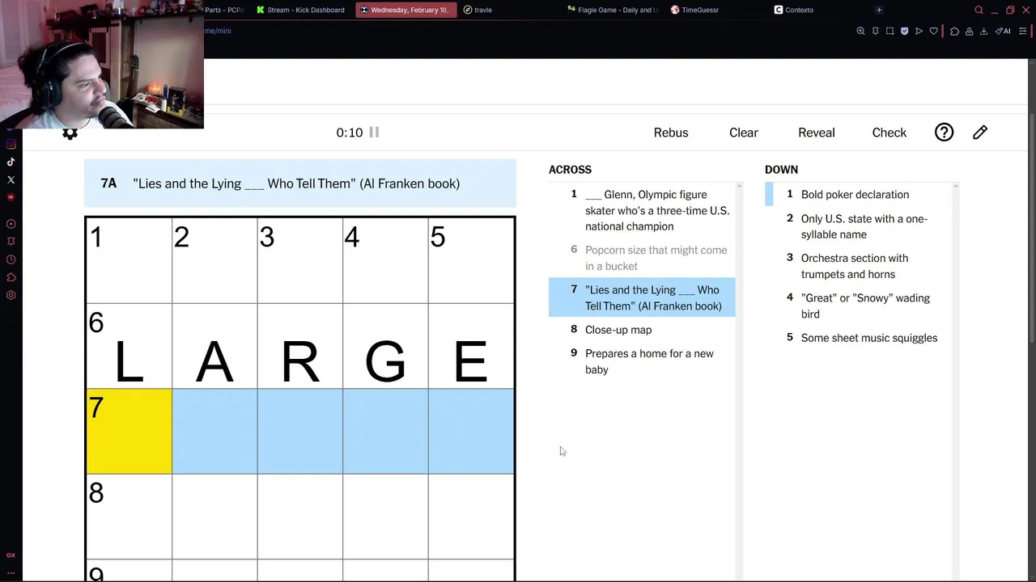The image size is (1036, 582).
Task: Click the square containing letter G
Action: tap(385, 346)
